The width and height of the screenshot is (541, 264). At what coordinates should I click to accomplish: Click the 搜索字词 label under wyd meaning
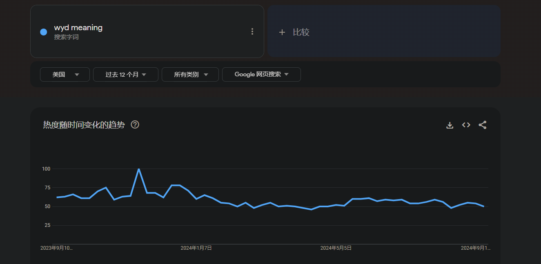66,37
